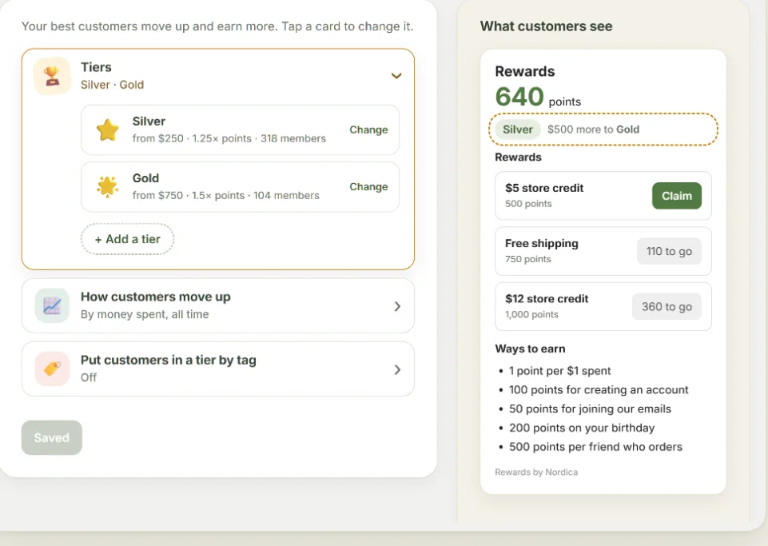Image resolution: width=768 pixels, height=546 pixels.
Task: Click the Saved button
Action: click(x=51, y=438)
